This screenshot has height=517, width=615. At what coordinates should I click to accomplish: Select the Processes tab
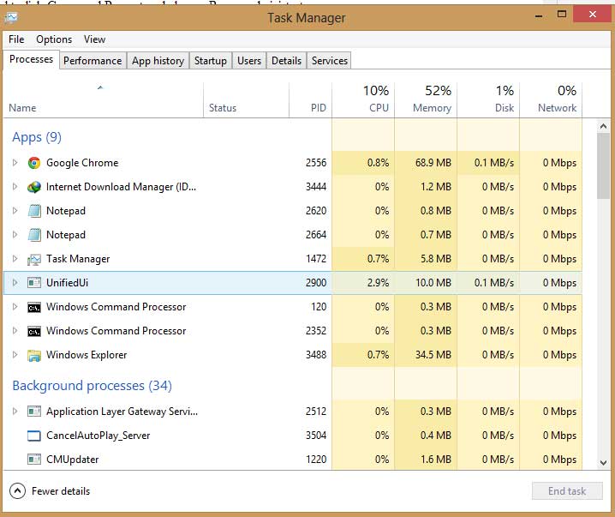click(x=31, y=59)
